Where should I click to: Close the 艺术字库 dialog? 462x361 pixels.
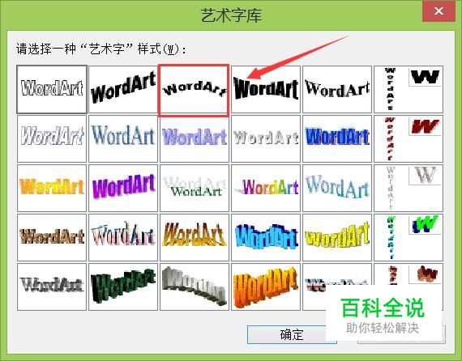[x=438, y=11]
